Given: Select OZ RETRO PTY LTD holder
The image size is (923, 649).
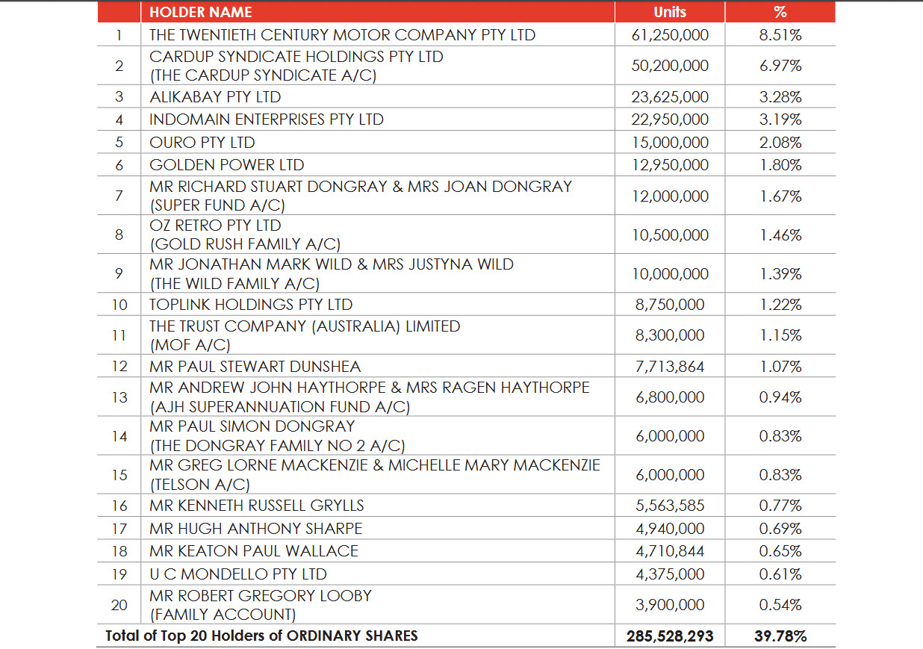Looking at the screenshot, I should point(215,226).
